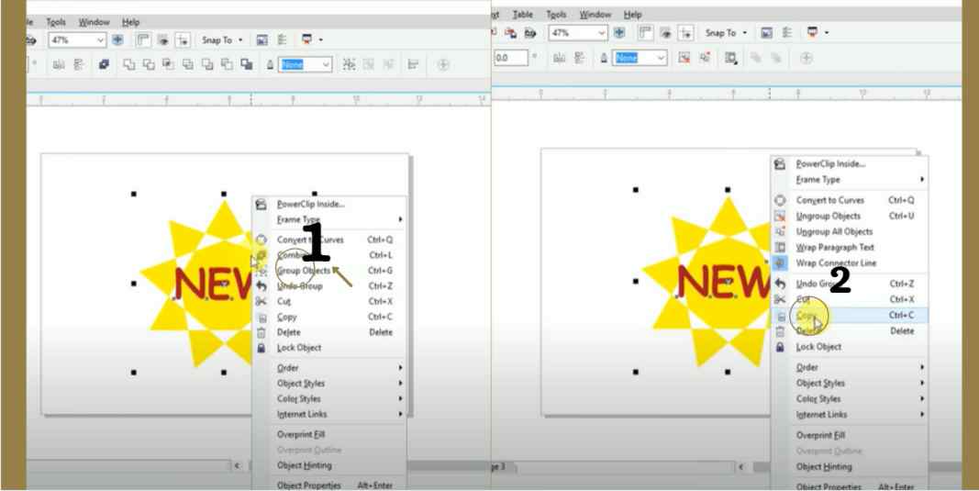Click the Wrap Paragraph Text icon in the context menu
This screenshot has width=979, height=491.
tap(780, 248)
